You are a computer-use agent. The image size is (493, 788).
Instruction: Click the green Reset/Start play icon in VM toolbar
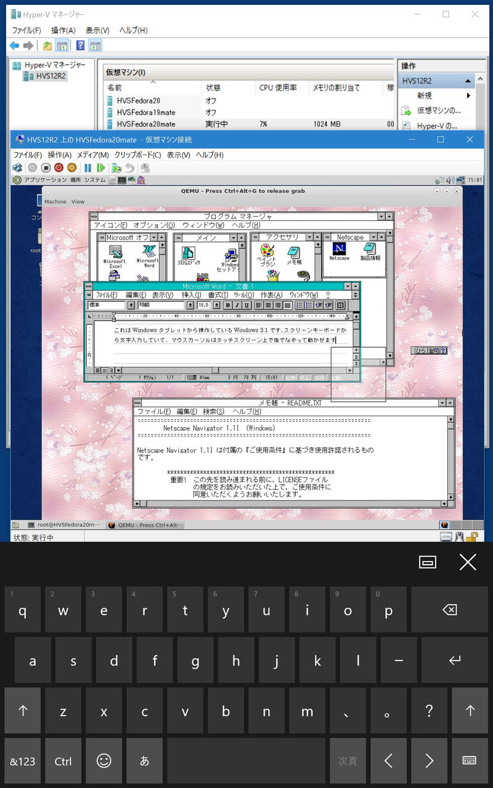[101, 167]
